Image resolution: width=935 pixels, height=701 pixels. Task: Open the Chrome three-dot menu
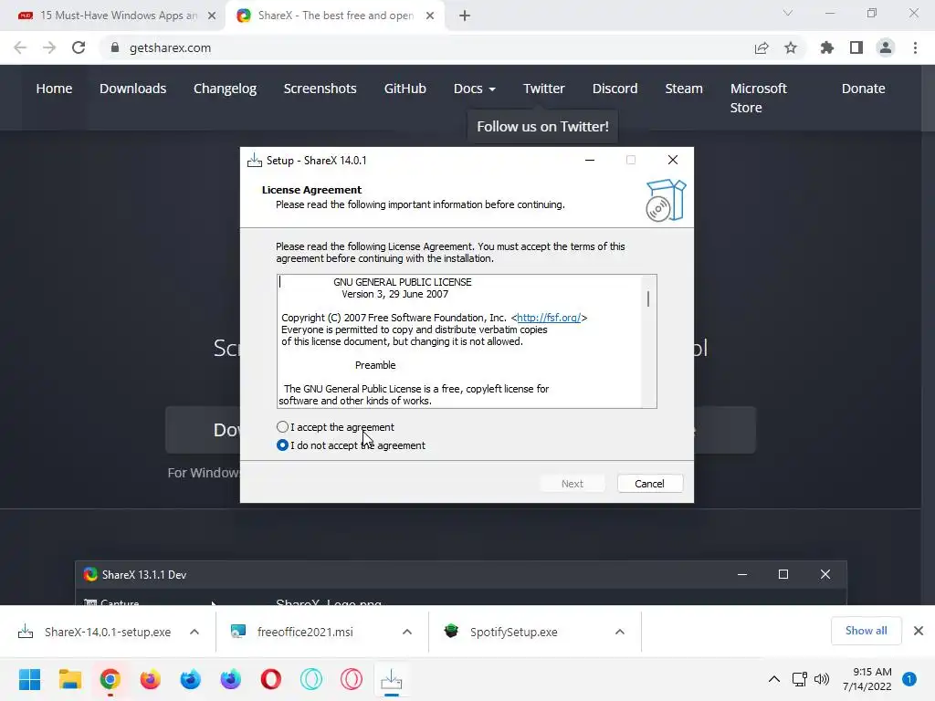915,47
